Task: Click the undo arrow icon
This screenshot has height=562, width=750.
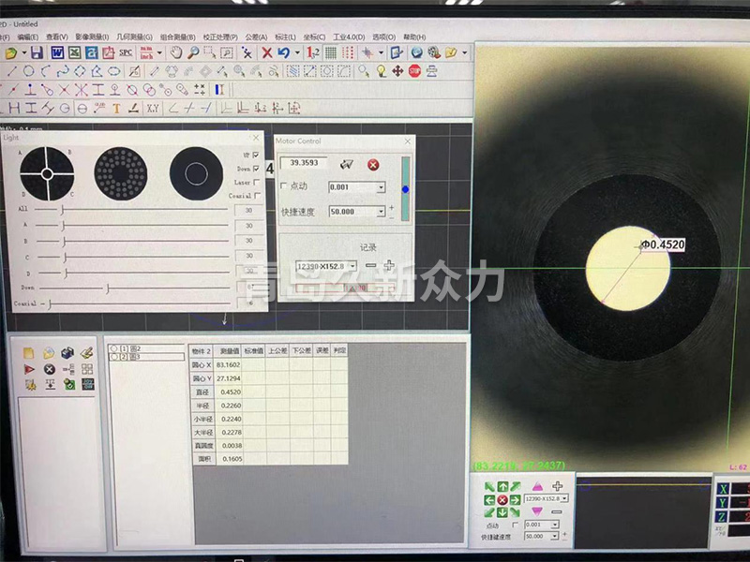Action: pos(283,53)
